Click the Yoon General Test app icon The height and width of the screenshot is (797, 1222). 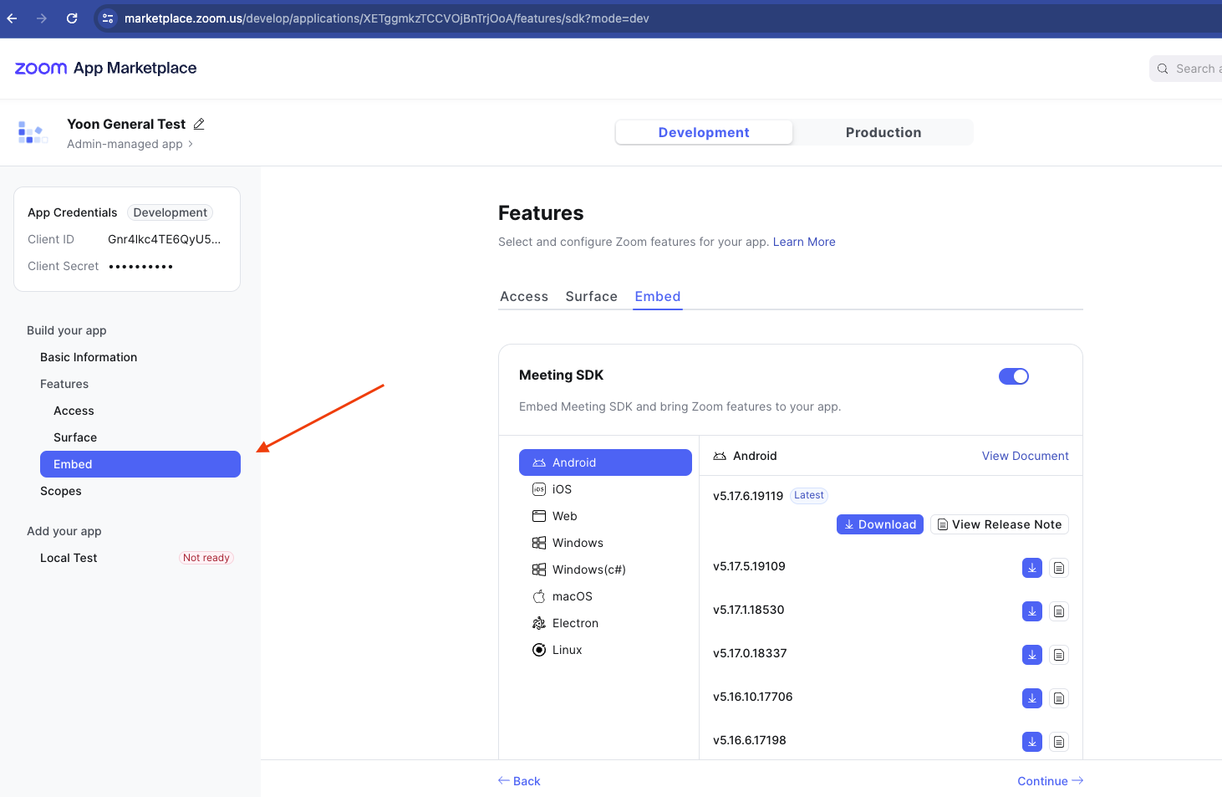pyautogui.click(x=33, y=132)
